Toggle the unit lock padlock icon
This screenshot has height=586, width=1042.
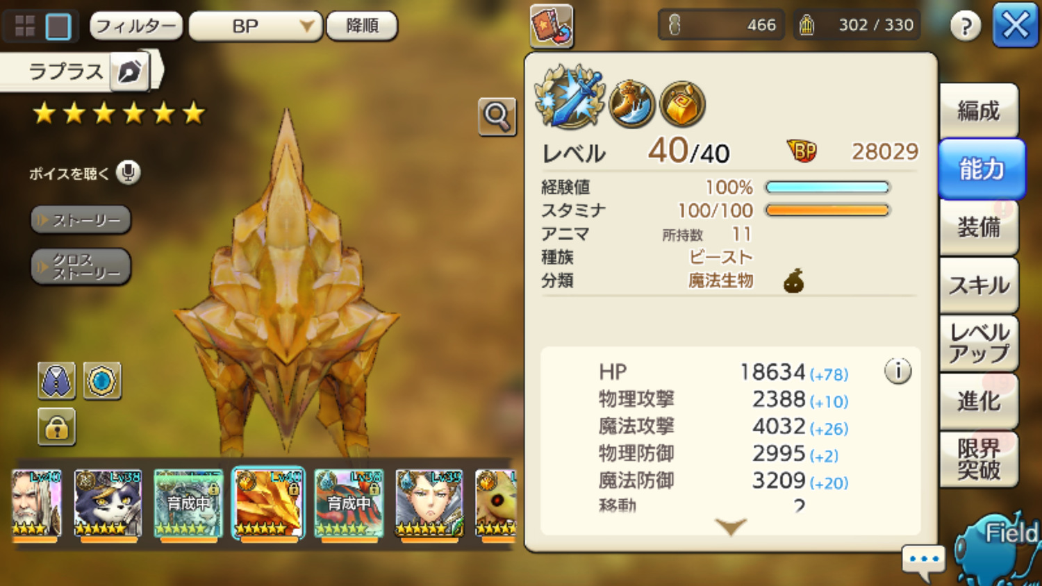pos(56,426)
